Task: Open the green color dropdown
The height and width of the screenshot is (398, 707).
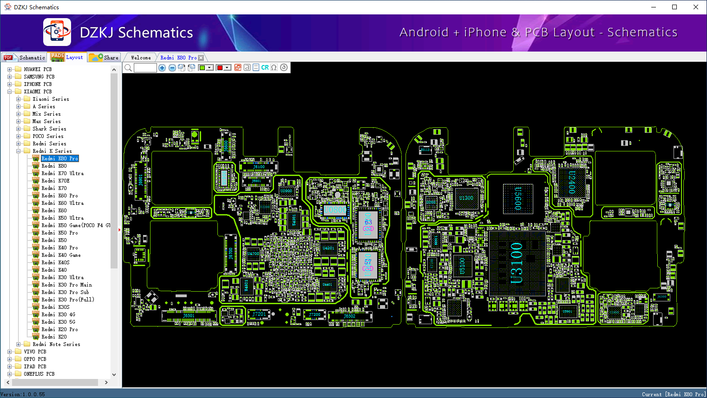Action: click(210, 68)
